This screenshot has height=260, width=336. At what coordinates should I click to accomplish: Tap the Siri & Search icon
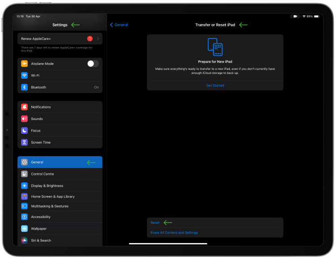coord(24,240)
